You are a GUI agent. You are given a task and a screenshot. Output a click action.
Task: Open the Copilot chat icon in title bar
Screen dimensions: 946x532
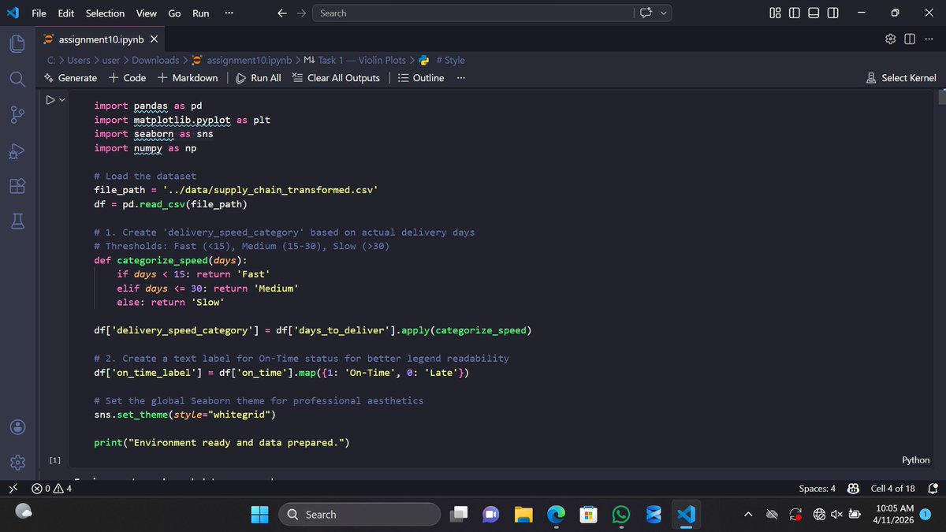coord(647,13)
